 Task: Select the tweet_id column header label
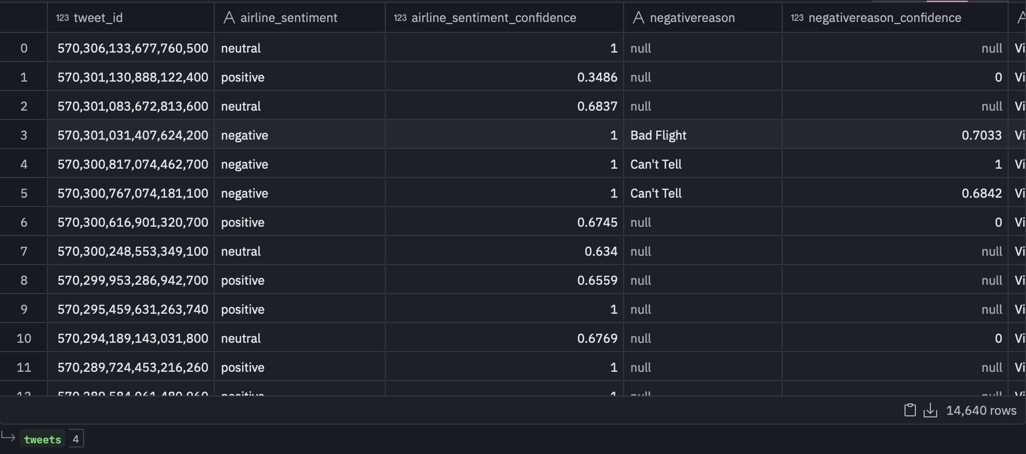(98, 18)
